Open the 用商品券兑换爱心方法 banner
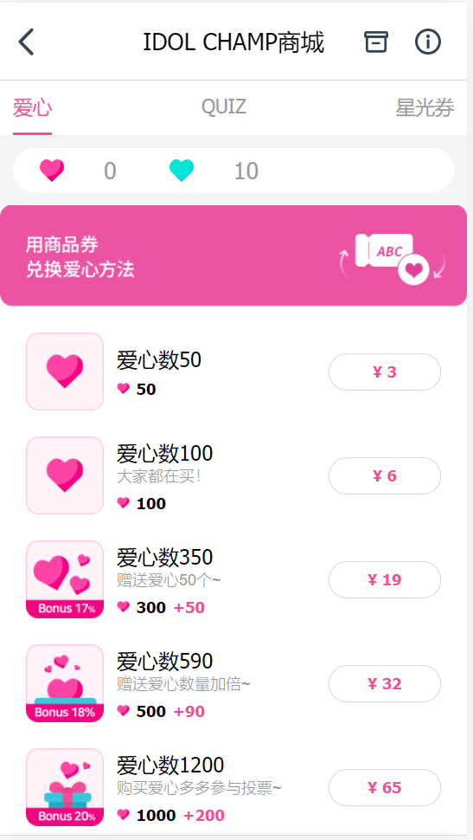The height and width of the screenshot is (840, 473). coord(233,255)
